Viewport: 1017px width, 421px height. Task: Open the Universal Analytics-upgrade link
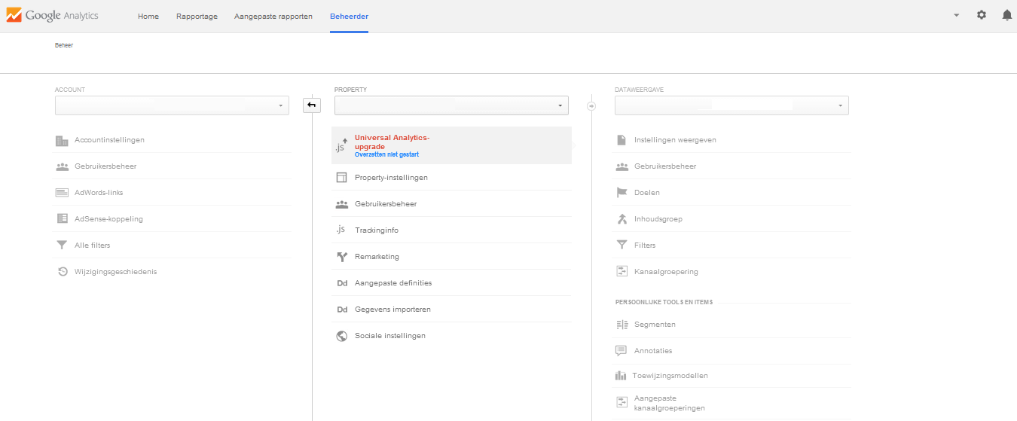392,142
